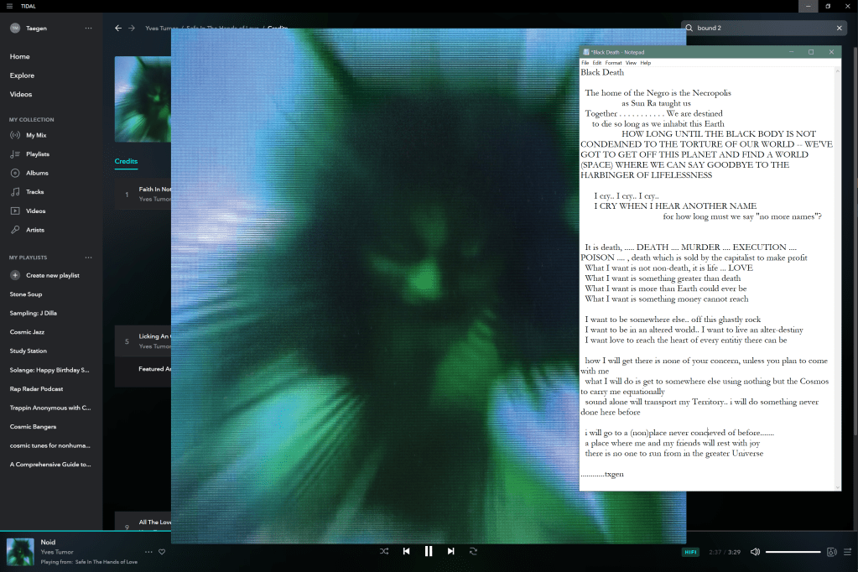This screenshot has height=572, width=858.
Task: Go back to the previous track
Action: point(406,551)
